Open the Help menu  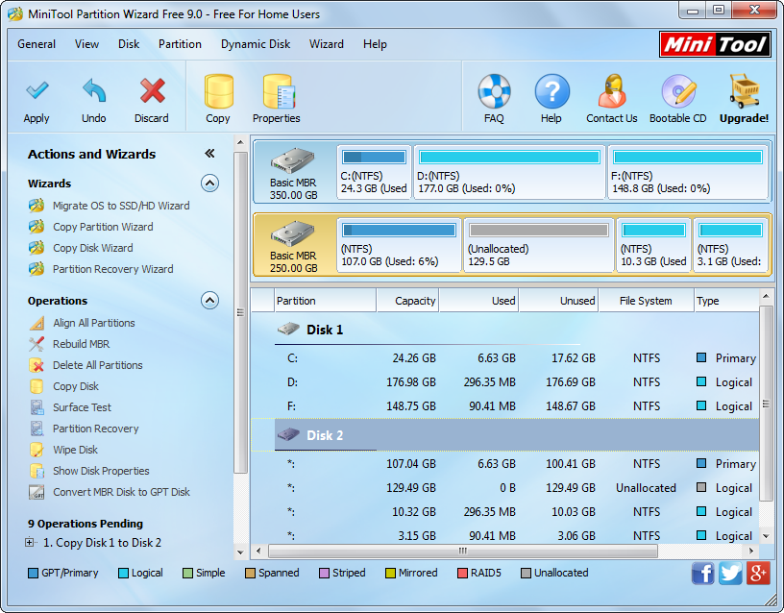click(375, 44)
